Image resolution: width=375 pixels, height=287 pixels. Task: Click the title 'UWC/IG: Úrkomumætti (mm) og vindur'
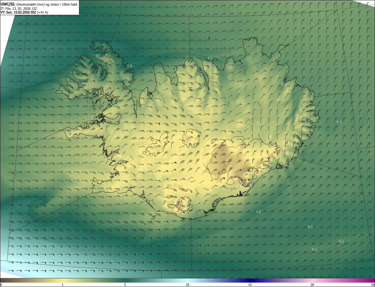pos(39,4)
